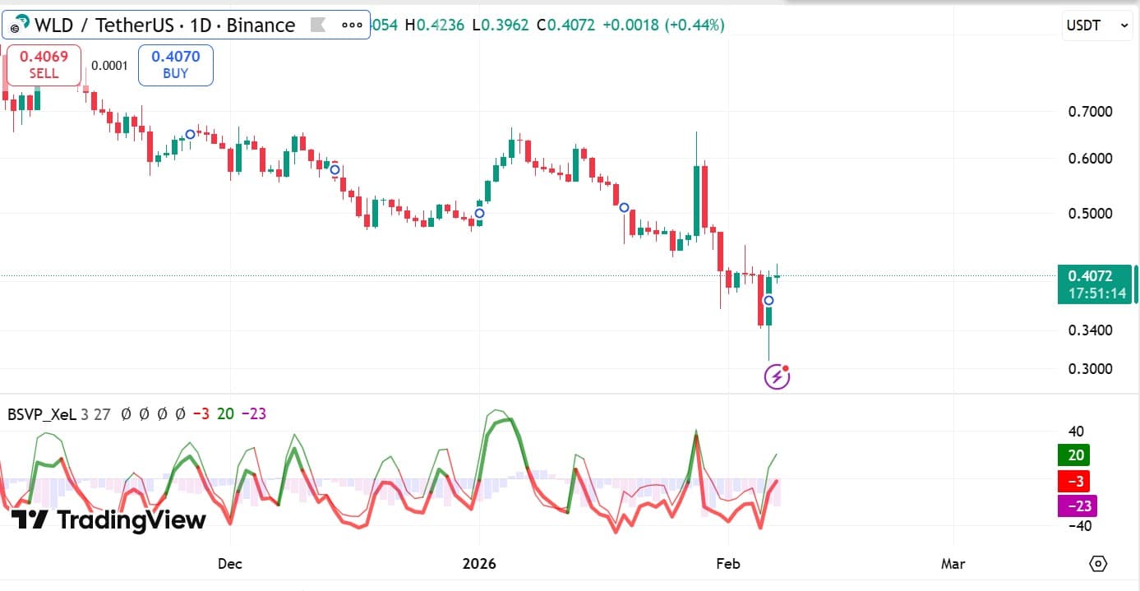Image resolution: width=1140 pixels, height=591 pixels.
Task: Click the blue circle marker at 2026 start
Action: 479,213
